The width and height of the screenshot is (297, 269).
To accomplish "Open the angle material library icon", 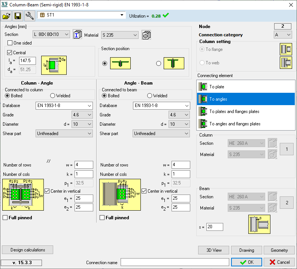I will coord(146,35).
